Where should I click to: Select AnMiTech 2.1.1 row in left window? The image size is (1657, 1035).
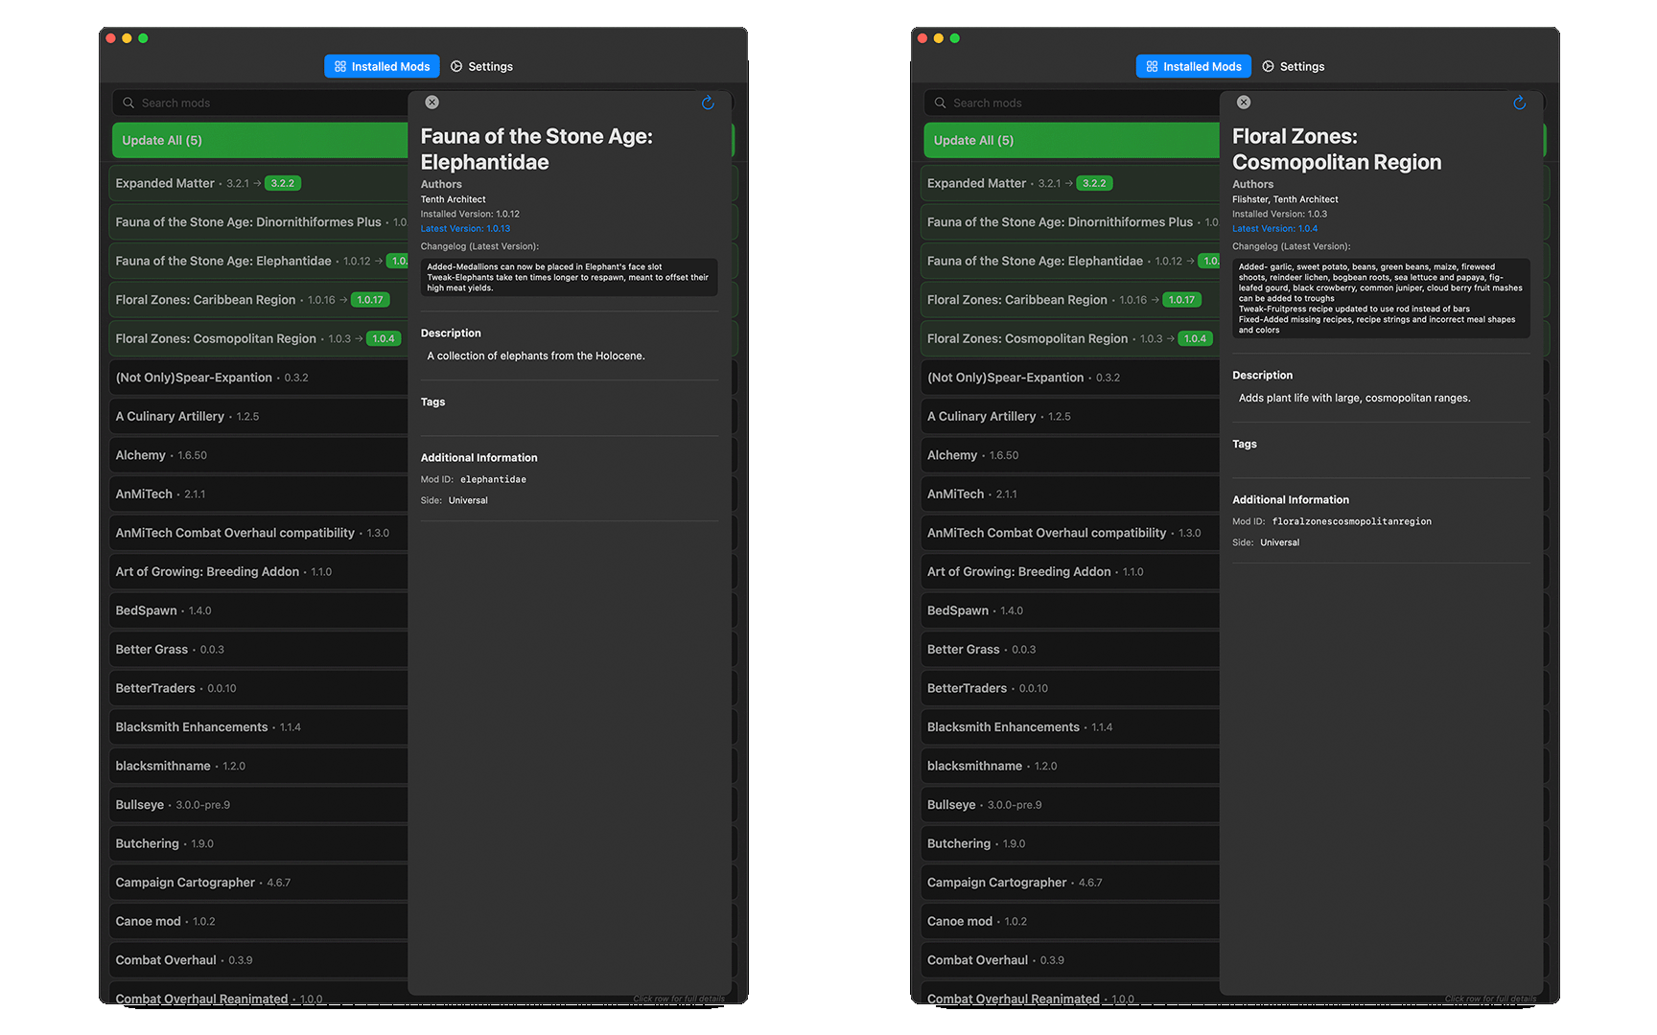tap(259, 494)
